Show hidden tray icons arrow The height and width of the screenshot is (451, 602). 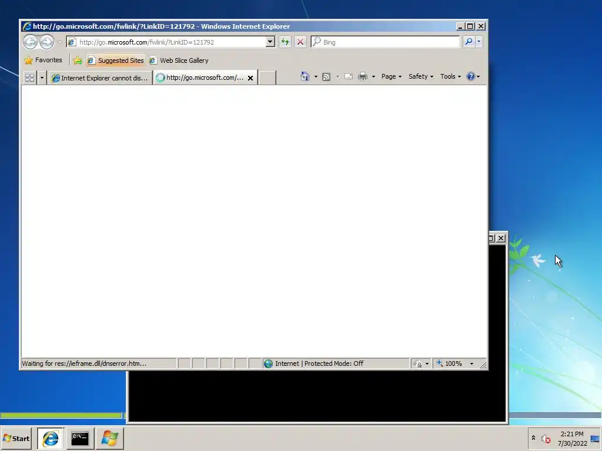pos(533,437)
